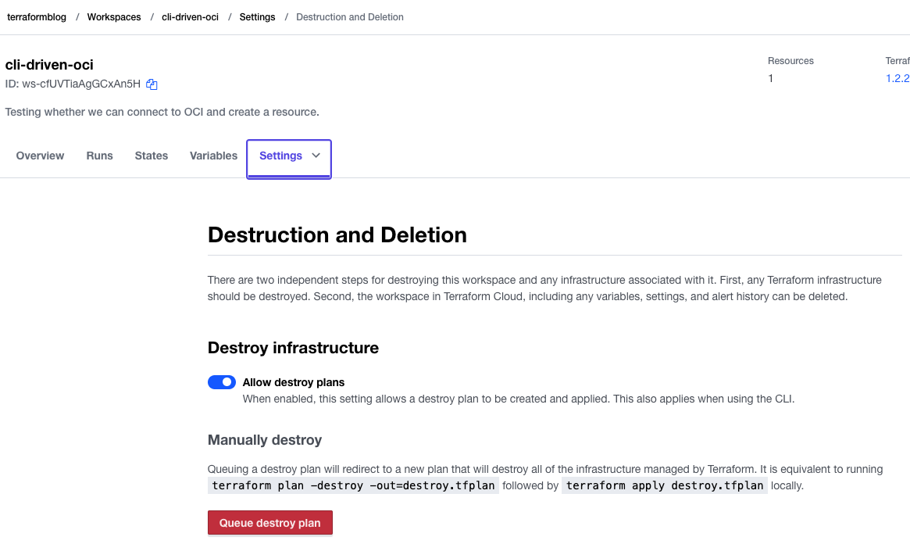Viewport: 910px width, 544px height.
Task: Toggle the Allow destroy plans switch
Action: [222, 382]
